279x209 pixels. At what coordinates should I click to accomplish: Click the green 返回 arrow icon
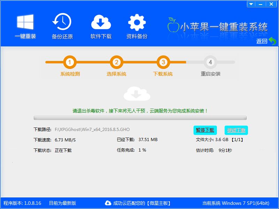pyautogui.click(x=272, y=41)
